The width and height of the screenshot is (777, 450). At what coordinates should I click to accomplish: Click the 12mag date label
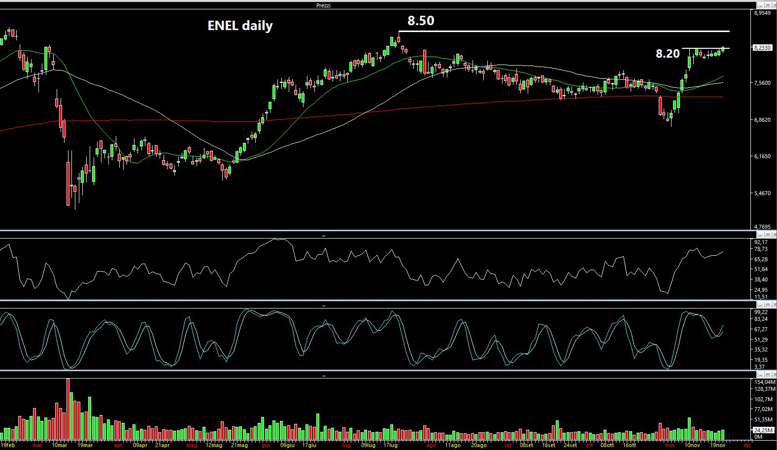coord(214,445)
